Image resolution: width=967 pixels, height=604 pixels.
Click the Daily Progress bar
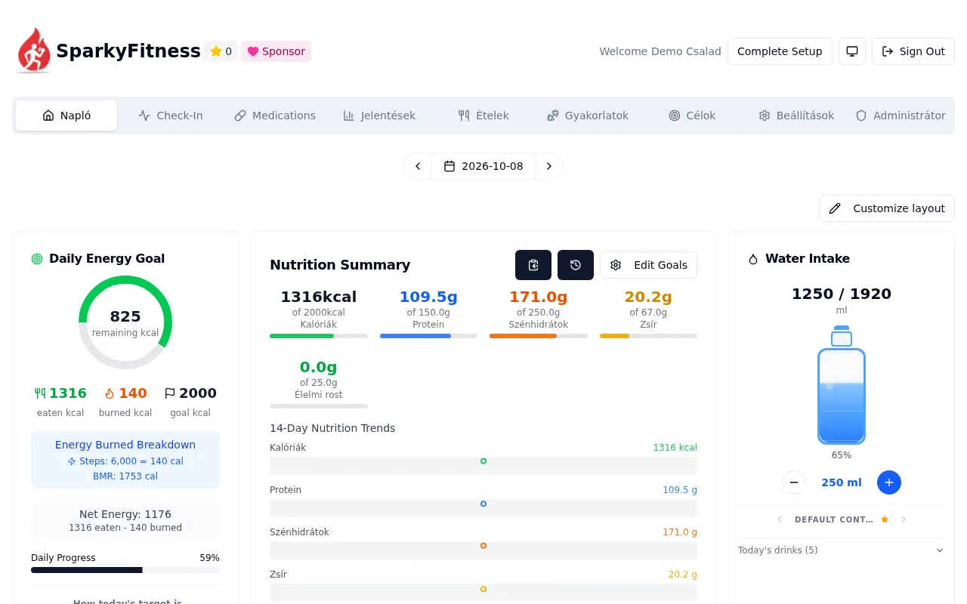pyautogui.click(x=125, y=570)
